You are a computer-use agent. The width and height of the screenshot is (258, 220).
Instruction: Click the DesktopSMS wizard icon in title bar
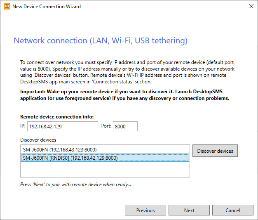[7, 7]
